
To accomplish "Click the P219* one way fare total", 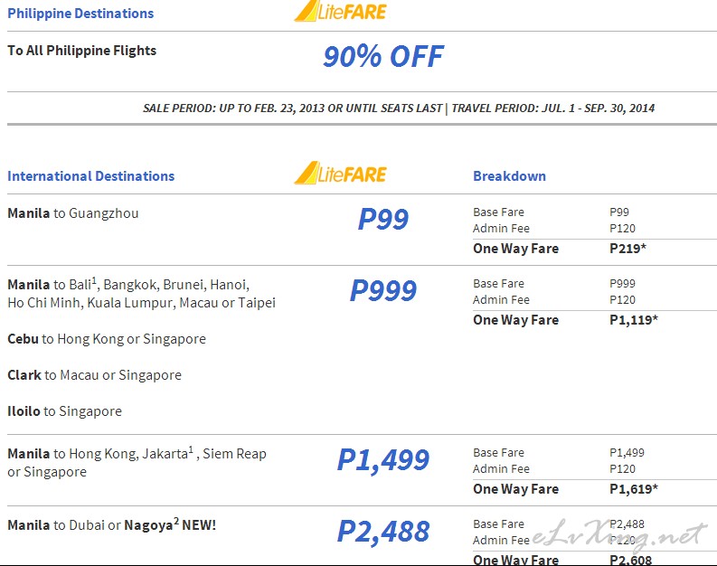I will click(627, 249).
